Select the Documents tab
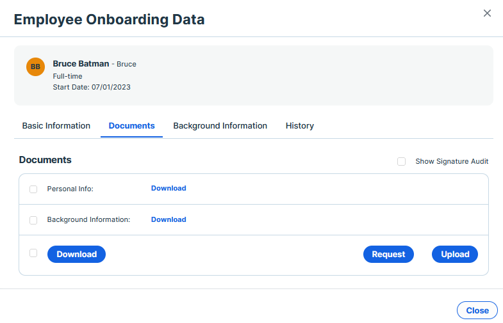The width and height of the screenshot is (503, 323). (131, 126)
